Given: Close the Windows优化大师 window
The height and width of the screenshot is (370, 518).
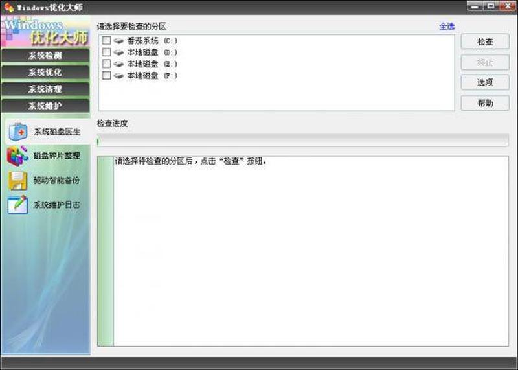Looking at the screenshot, I should tap(508, 6).
